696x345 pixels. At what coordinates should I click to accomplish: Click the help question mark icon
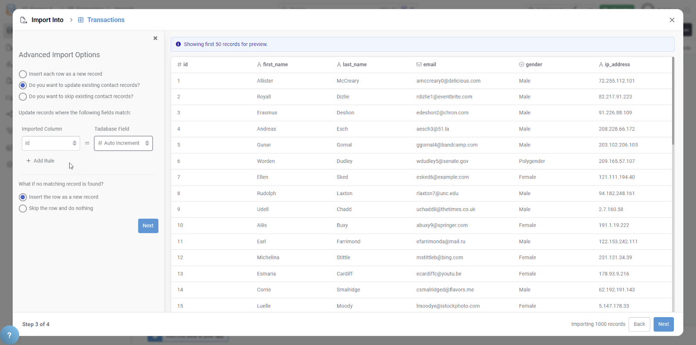[9, 335]
